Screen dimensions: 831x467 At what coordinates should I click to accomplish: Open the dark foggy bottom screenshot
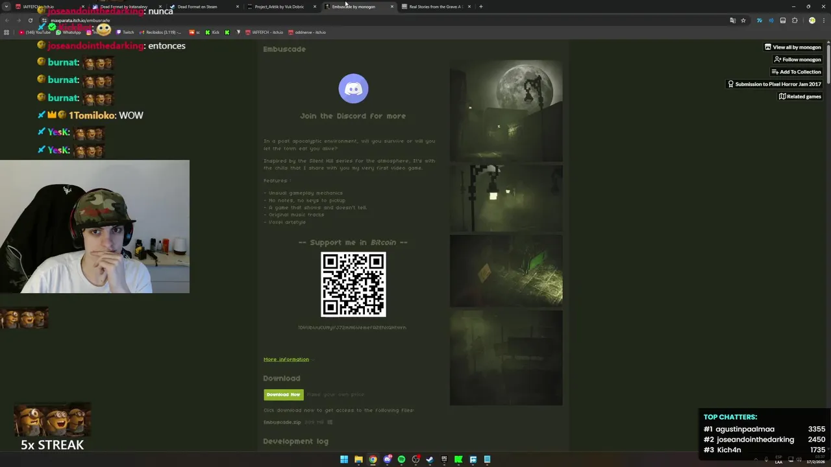point(506,357)
